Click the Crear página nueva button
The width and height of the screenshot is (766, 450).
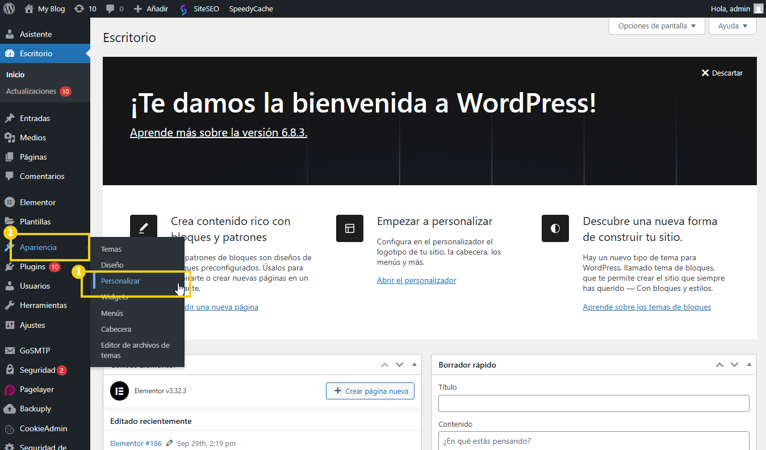click(370, 391)
